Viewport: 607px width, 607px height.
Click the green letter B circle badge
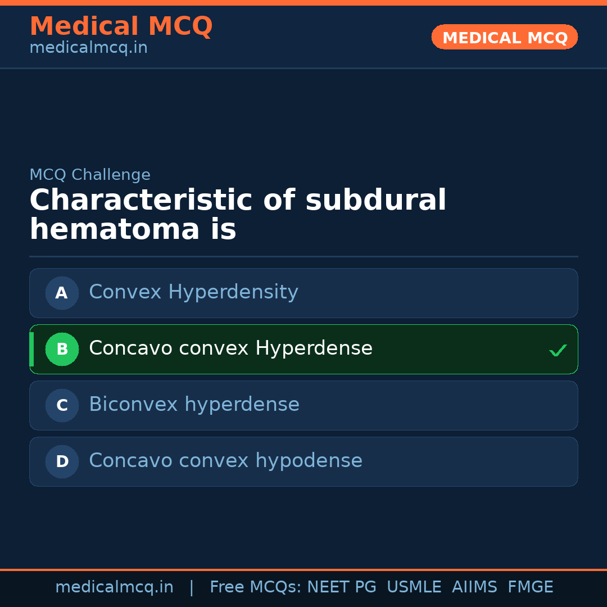[x=62, y=349]
